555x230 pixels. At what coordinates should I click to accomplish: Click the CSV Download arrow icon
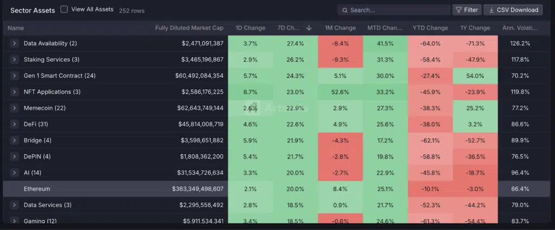[492, 10]
